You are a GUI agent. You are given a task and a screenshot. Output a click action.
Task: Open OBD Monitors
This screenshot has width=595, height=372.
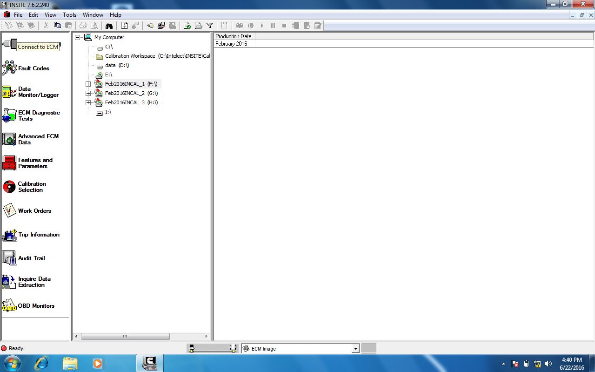[x=28, y=305]
